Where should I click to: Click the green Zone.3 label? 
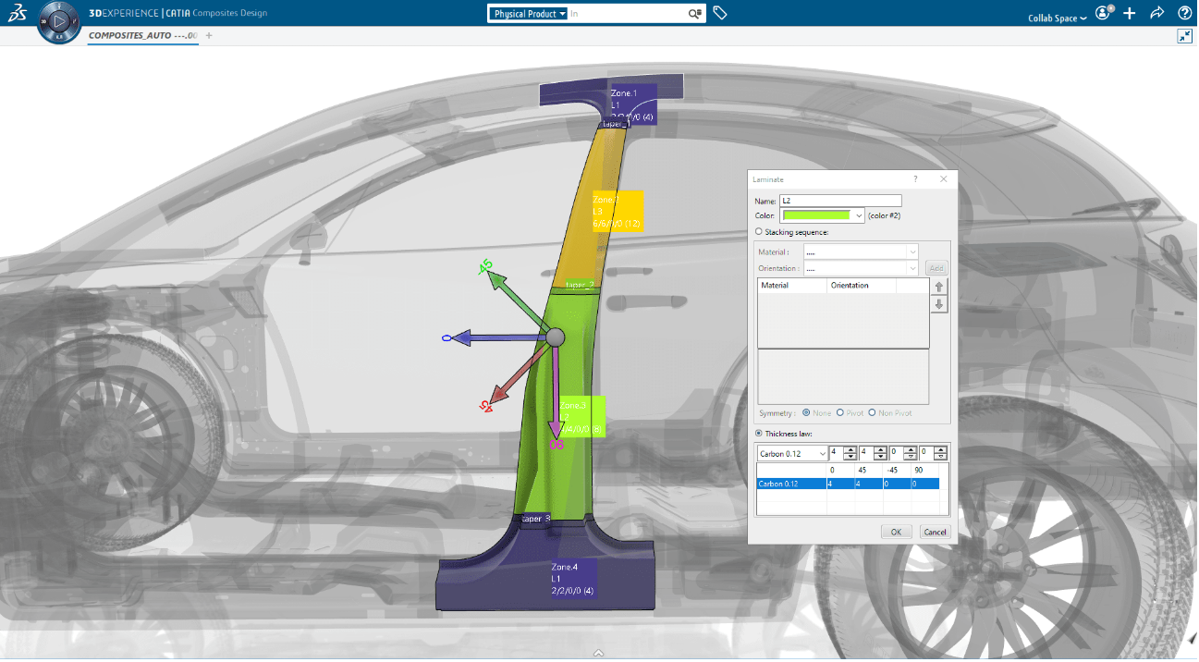[582, 417]
